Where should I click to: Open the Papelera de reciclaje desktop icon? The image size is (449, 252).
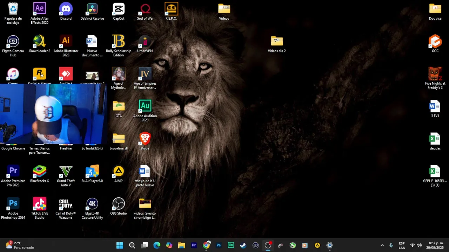[x=13, y=13]
